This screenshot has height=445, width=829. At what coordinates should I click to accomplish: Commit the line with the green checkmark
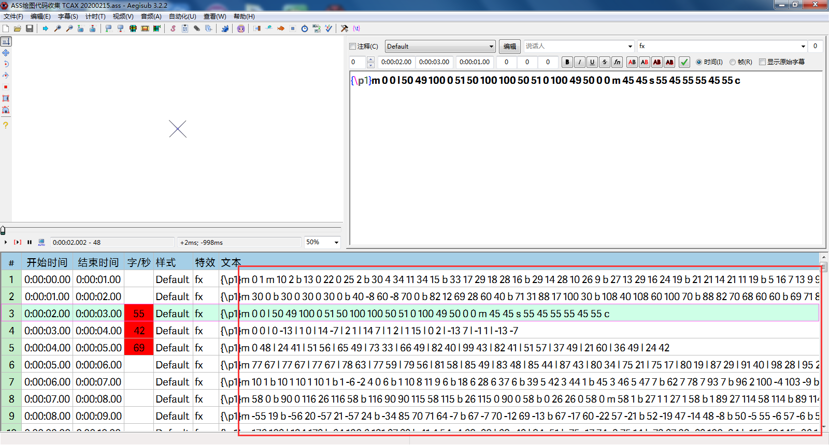coord(684,62)
